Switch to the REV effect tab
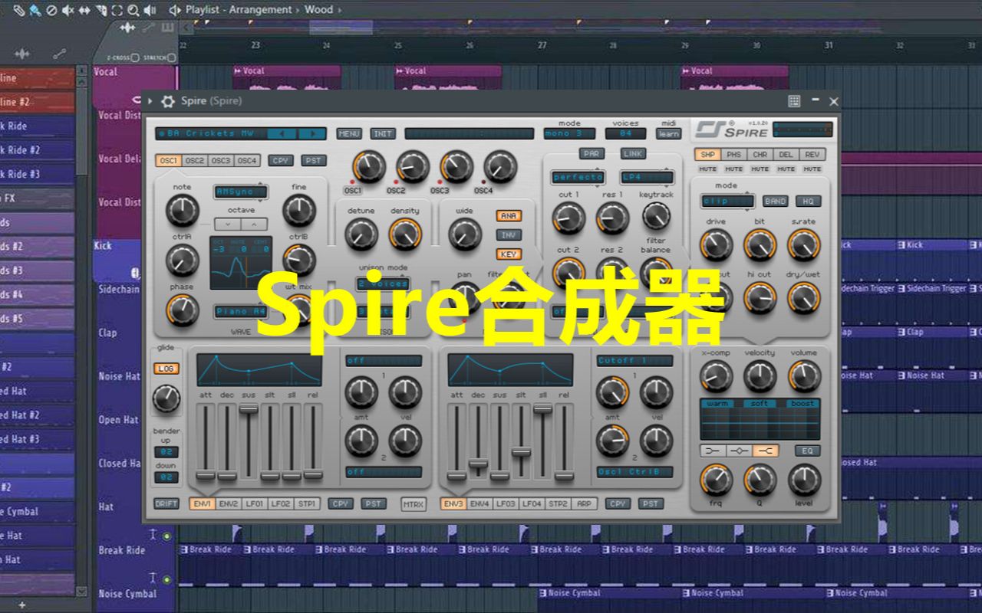This screenshot has width=982, height=613. [812, 155]
